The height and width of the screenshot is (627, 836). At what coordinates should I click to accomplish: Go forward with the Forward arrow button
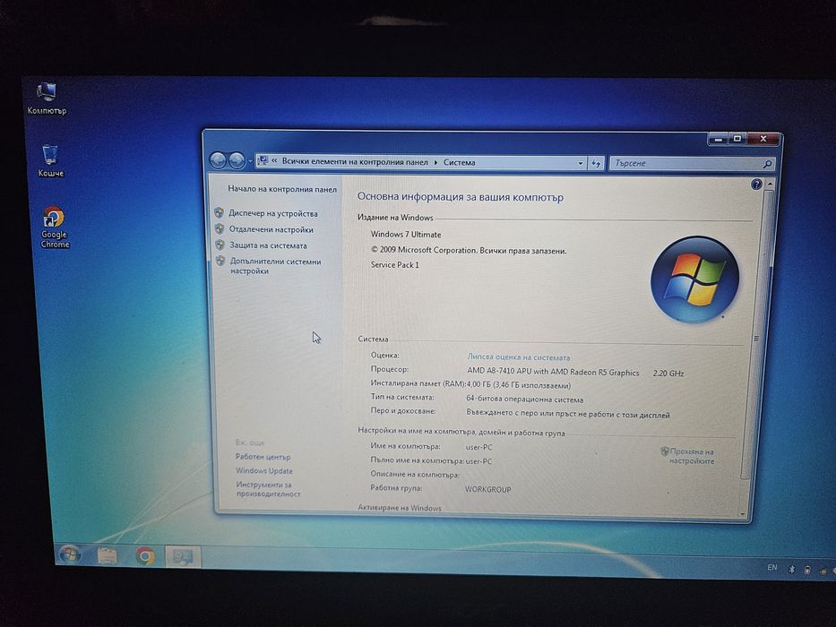[x=237, y=160]
